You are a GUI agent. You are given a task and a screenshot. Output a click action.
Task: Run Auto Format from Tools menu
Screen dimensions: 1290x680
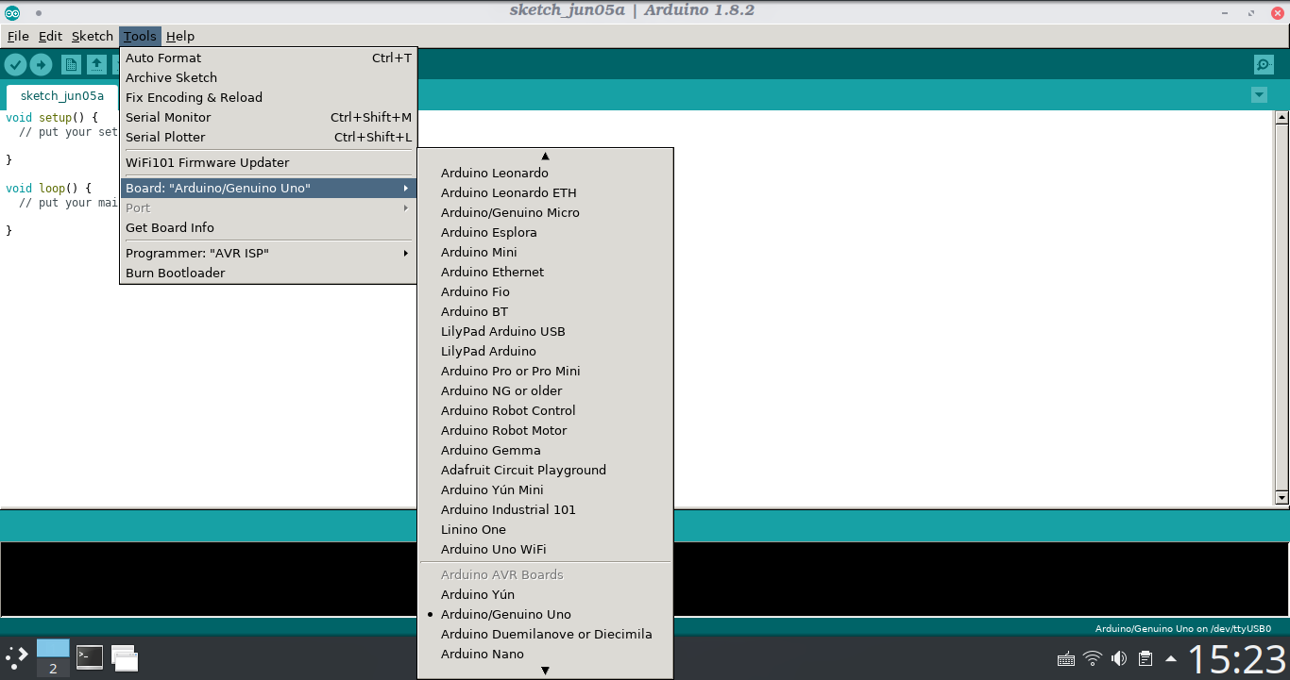pyautogui.click(x=268, y=58)
